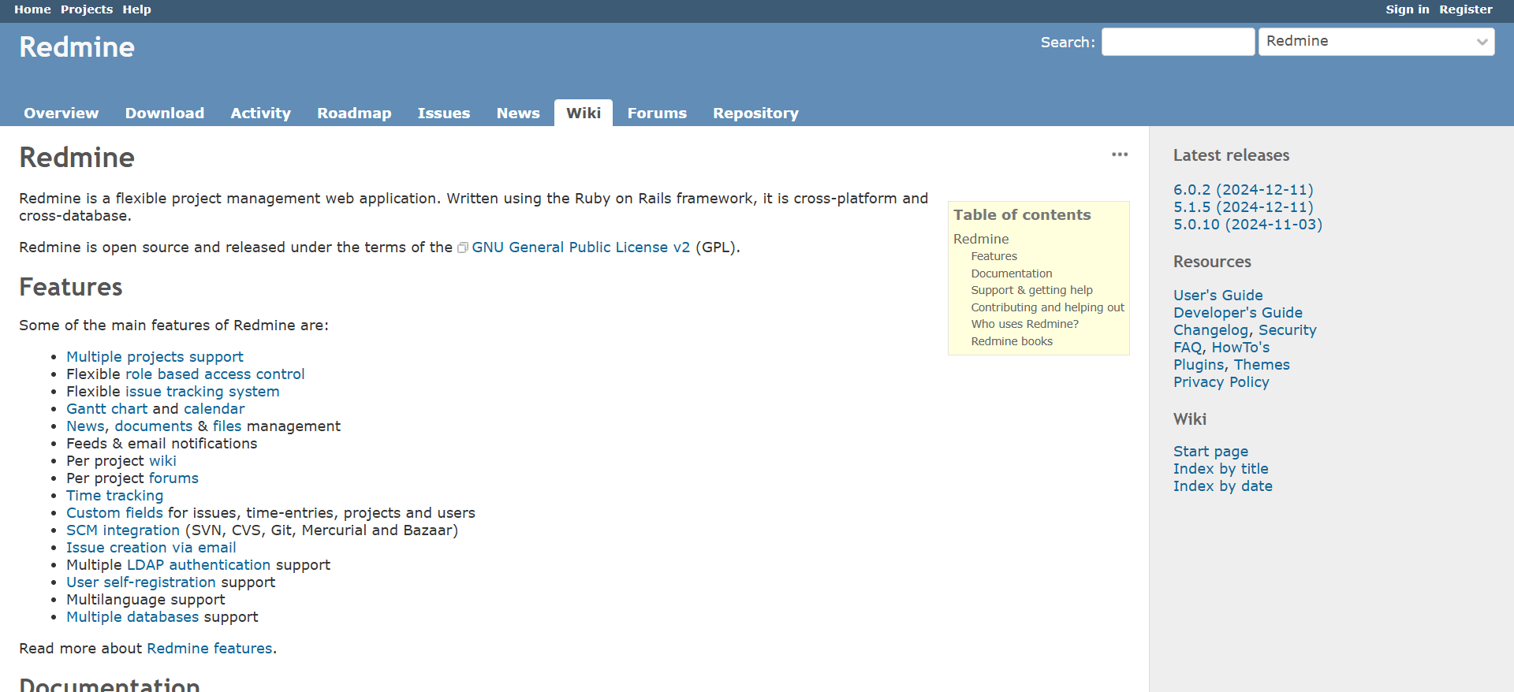Open the Custom fields link

(x=114, y=513)
